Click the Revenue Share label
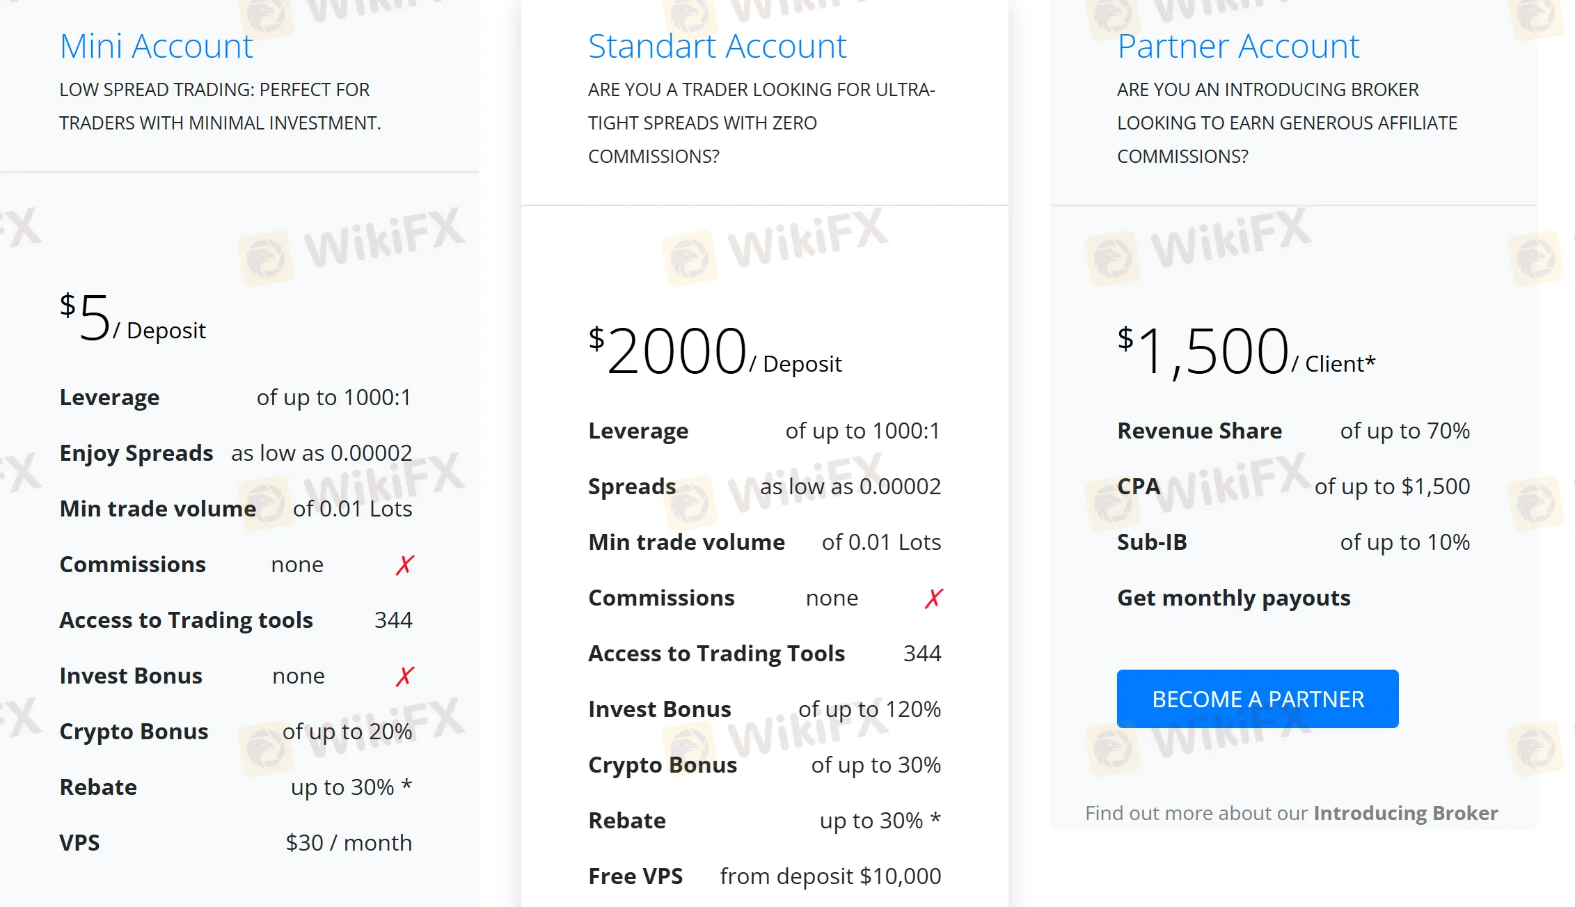 click(1200, 431)
